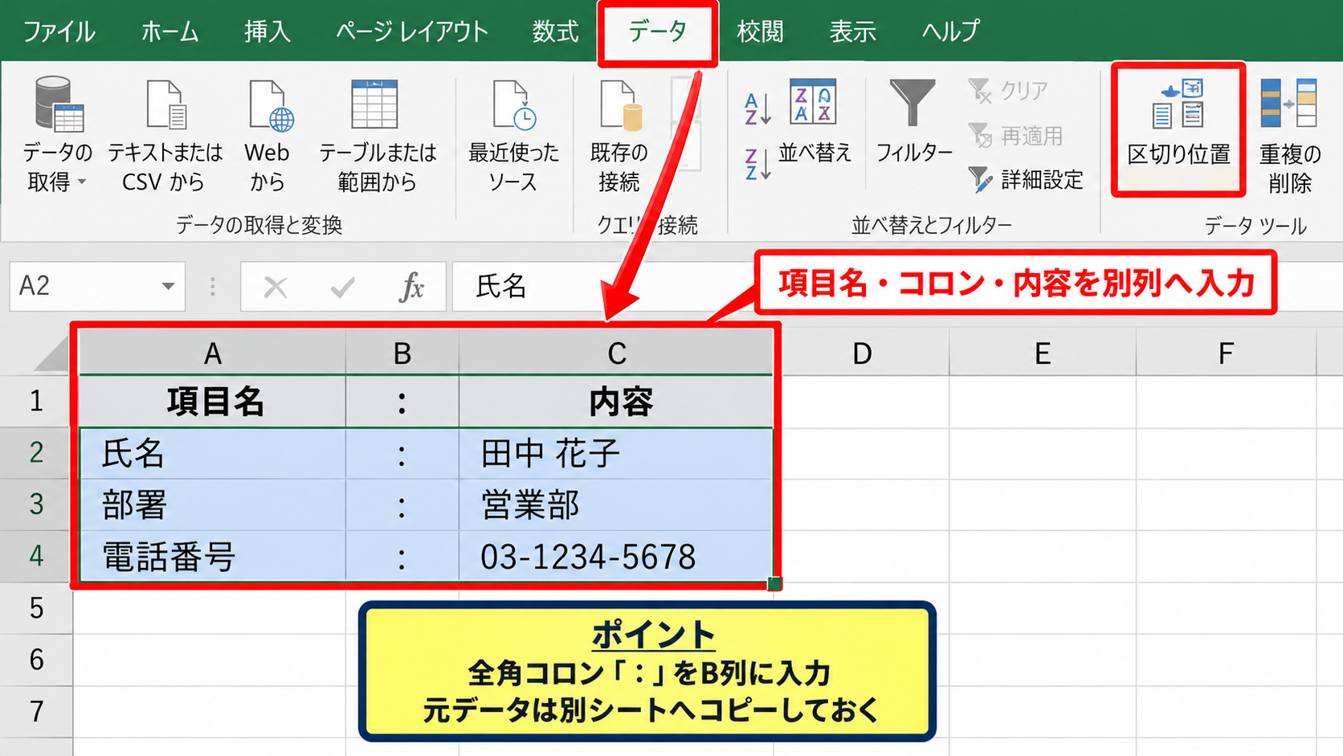Select テーブルまたは範囲から icon
The image size is (1343, 756).
click(x=374, y=104)
